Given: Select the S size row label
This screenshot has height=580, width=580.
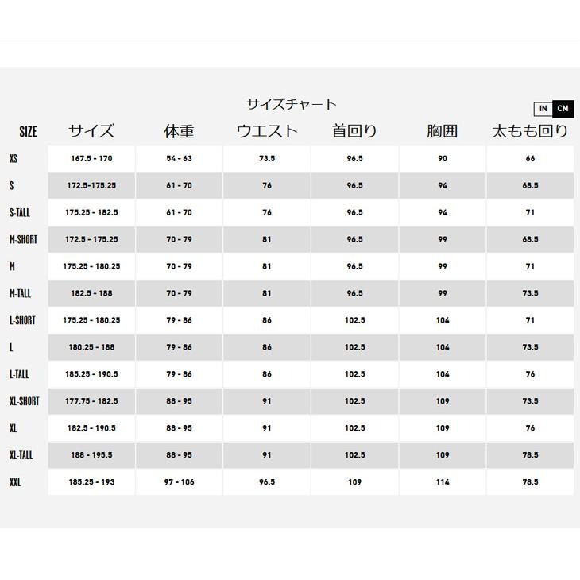Looking at the screenshot, I should (12, 186).
